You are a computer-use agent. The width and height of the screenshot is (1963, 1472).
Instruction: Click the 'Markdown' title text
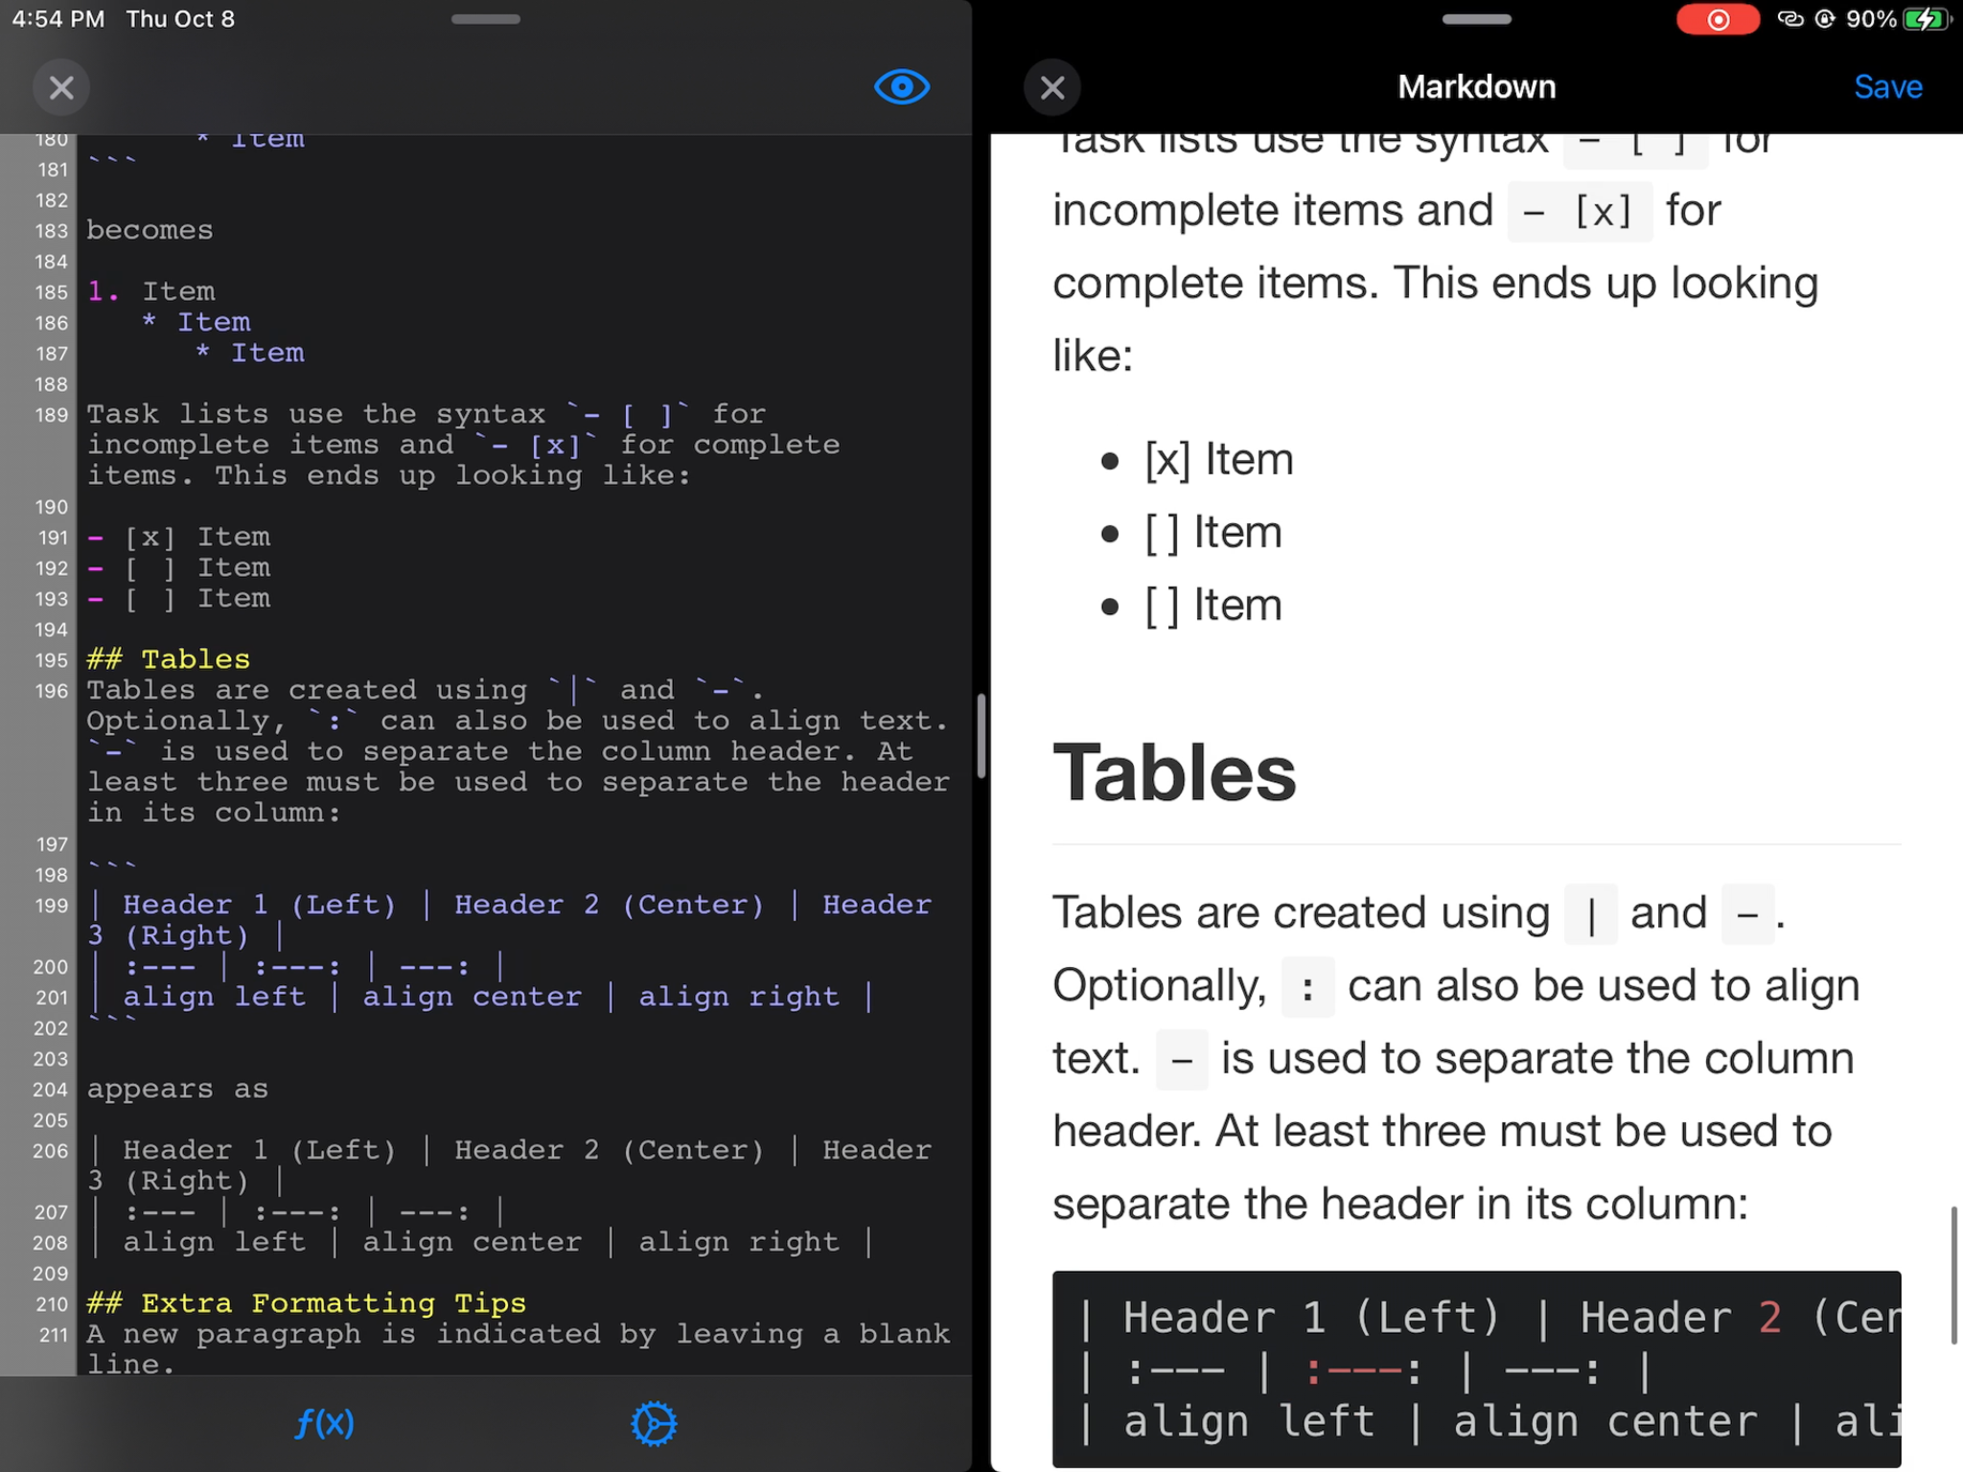(x=1476, y=87)
